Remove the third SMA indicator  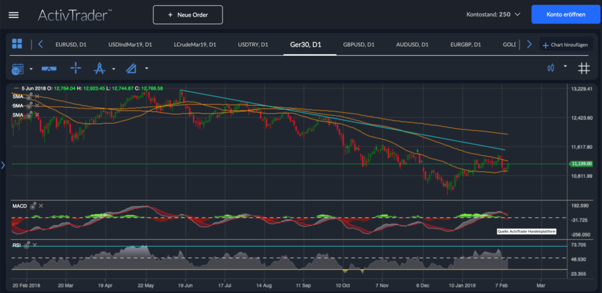(37, 115)
